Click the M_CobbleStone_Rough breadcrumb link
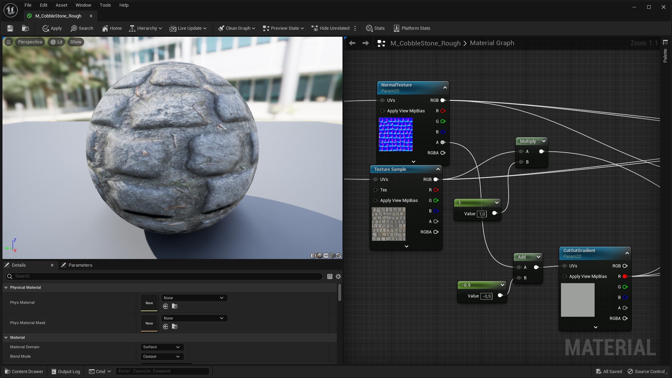 coord(425,43)
